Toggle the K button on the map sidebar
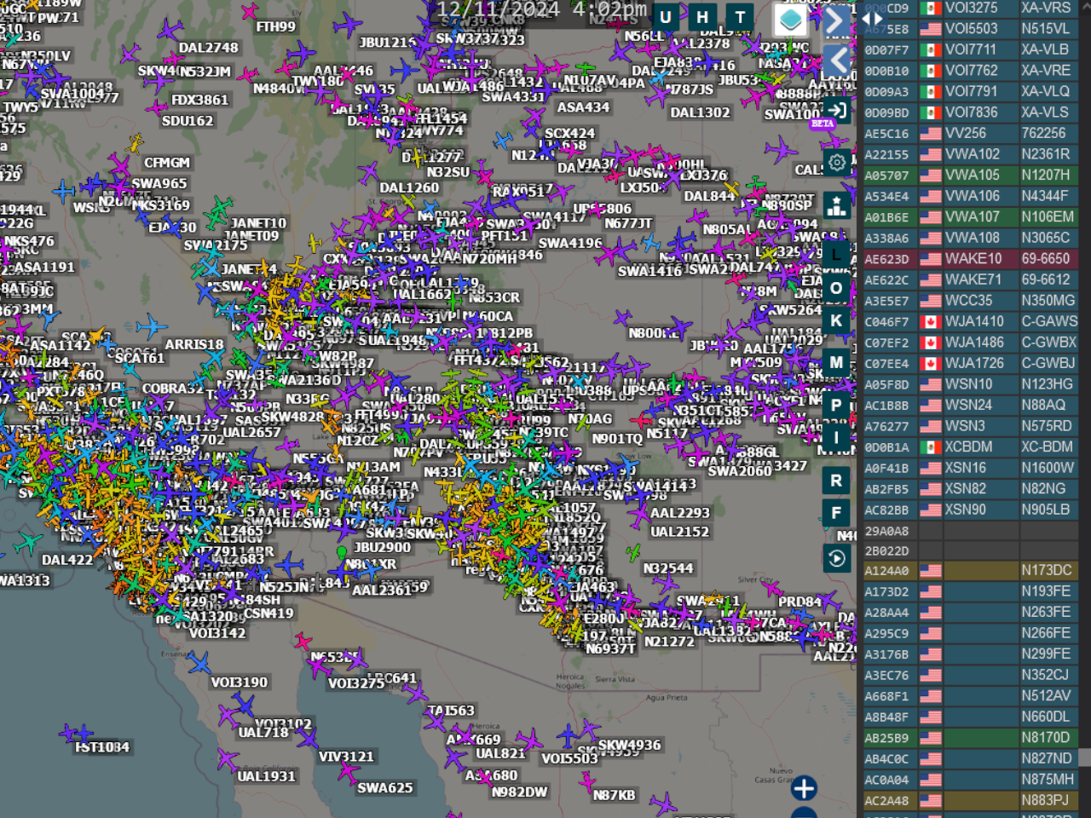The height and width of the screenshot is (818, 1091). point(836,320)
